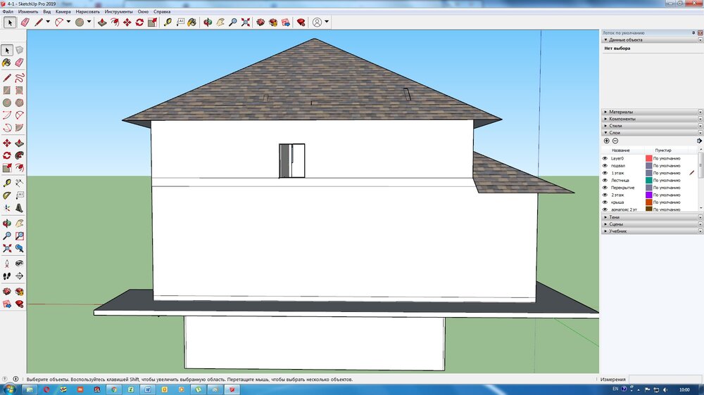Select the Eraser tool in top toolbar
The height and width of the screenshot is (395, 704).
point(25,22)
